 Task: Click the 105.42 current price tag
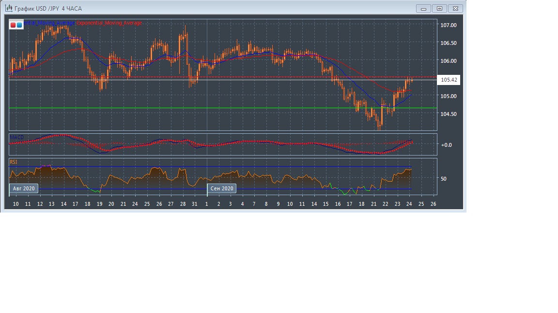coord(449,80)
